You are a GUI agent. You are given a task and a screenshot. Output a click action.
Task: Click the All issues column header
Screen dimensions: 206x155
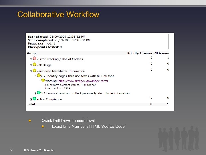161,53
